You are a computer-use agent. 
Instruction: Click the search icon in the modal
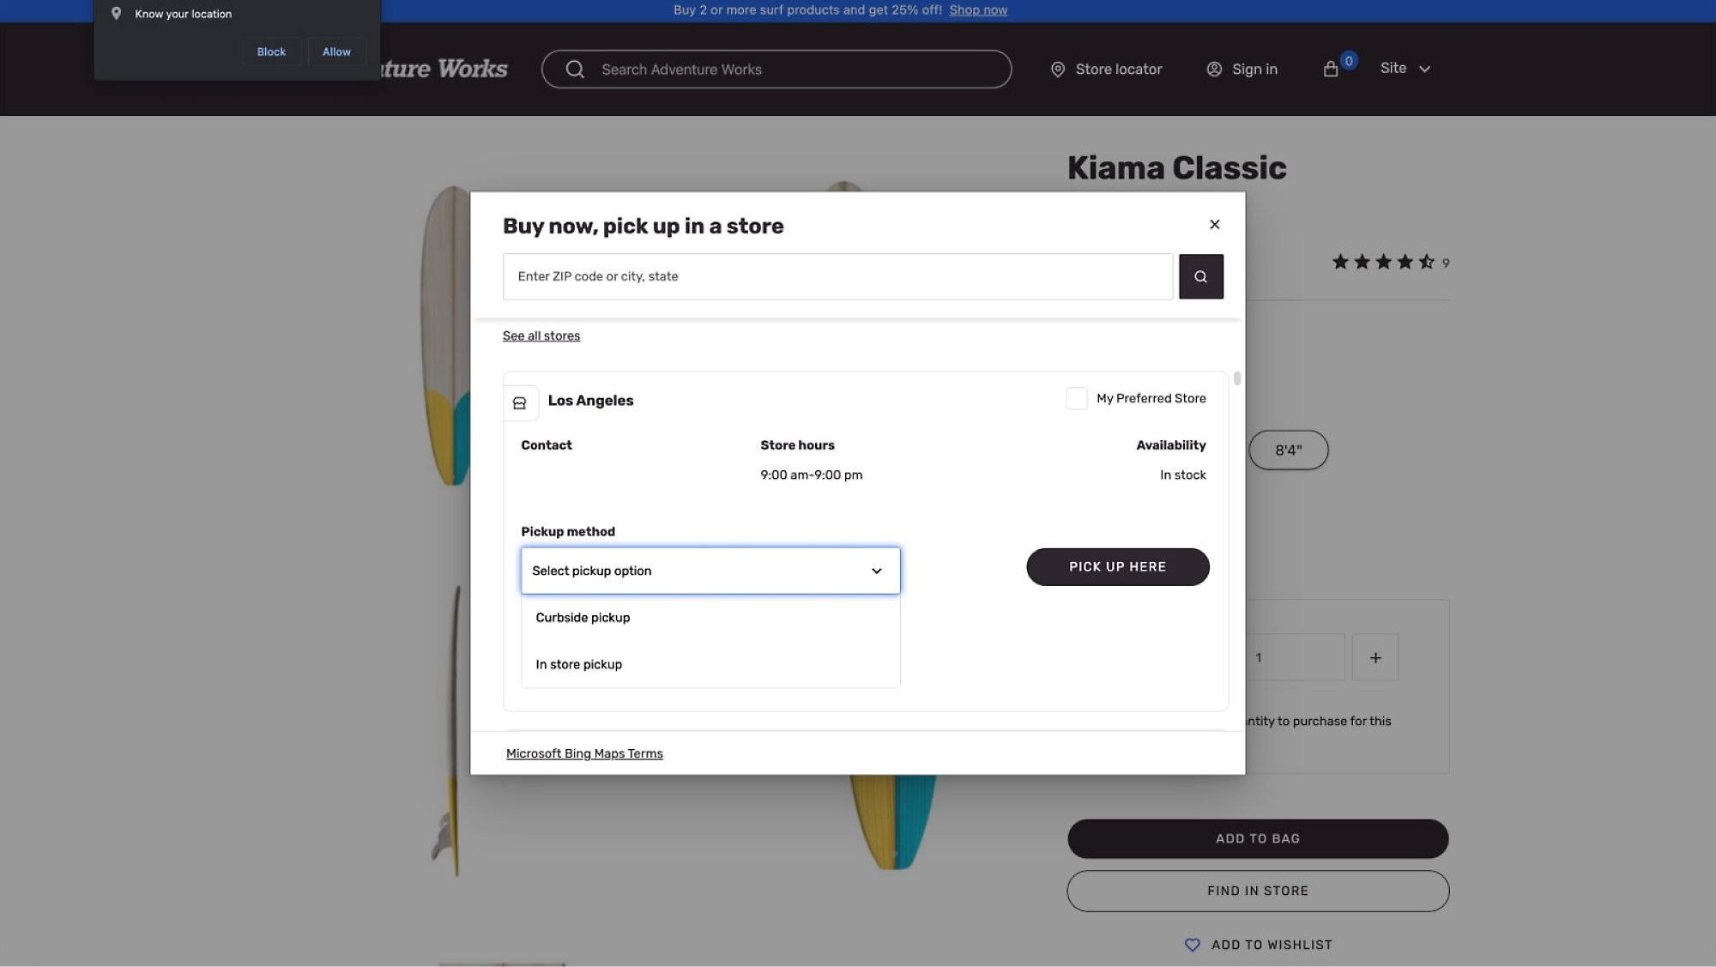click(1201, 276)
